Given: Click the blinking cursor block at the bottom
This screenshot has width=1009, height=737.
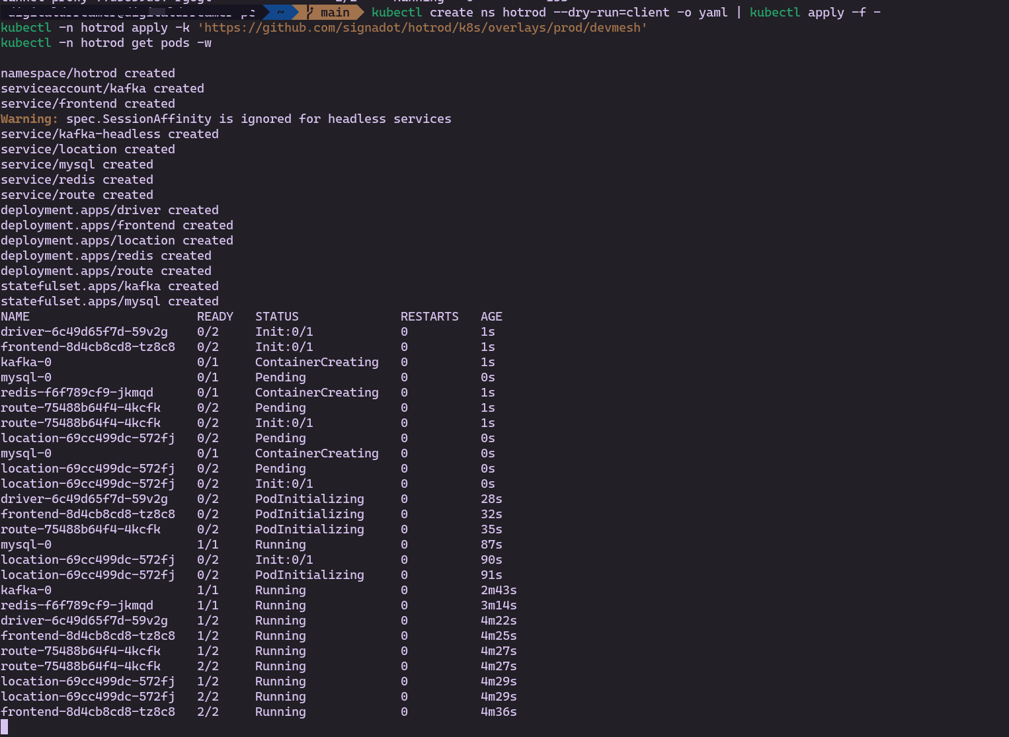Looking at the screenshot, I should pos(5,727).
